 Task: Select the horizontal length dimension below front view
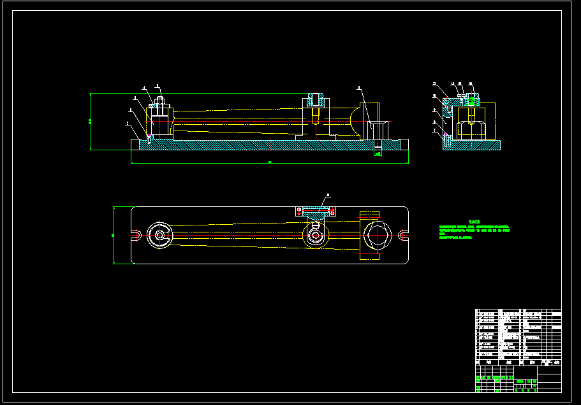[270, 162]
